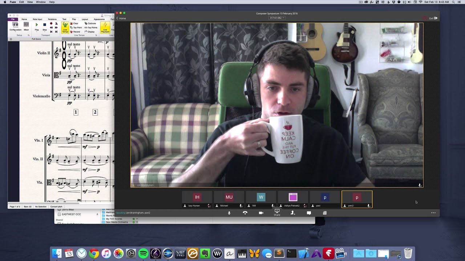This screenshot has width=465, height=261.
Task: Open the File tab in Sibelius
Action: [x=13, y=19]
